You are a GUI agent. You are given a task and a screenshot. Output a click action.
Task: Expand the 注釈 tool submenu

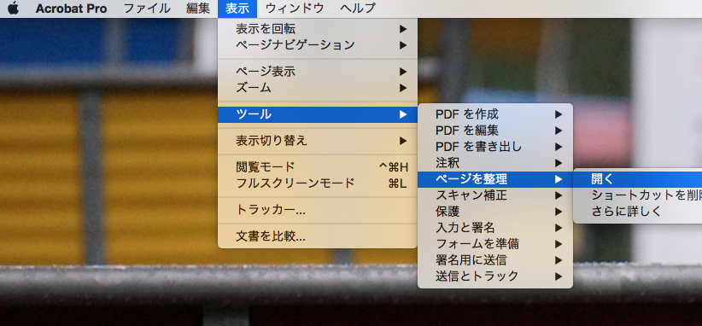[x=495, y=163]
